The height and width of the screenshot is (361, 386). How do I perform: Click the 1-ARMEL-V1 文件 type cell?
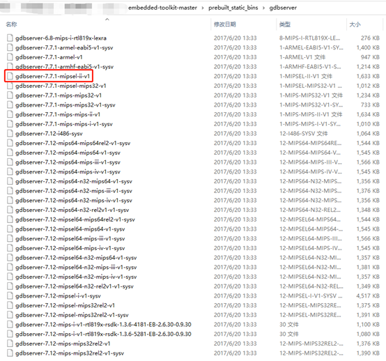302,57
